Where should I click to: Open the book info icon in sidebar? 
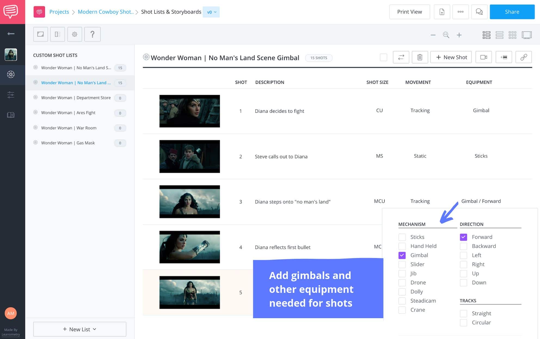[11, 115]
